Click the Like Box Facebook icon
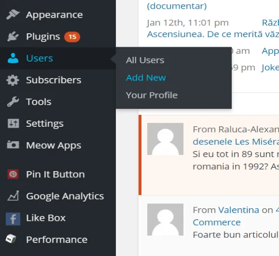Image resolution: width=279 pixels, height=256 pixels. [x=13, y=219]
